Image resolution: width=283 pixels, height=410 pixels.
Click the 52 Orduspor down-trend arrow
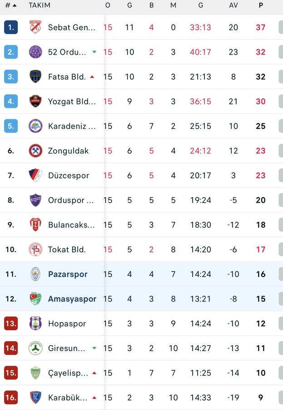coord(94,52)
